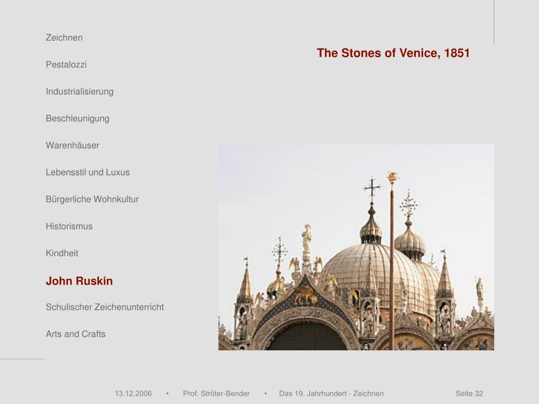Click the title The Stones of Venice, 1851
The width and height of the screenshot is (539, 404).
(x=393, y=53)
